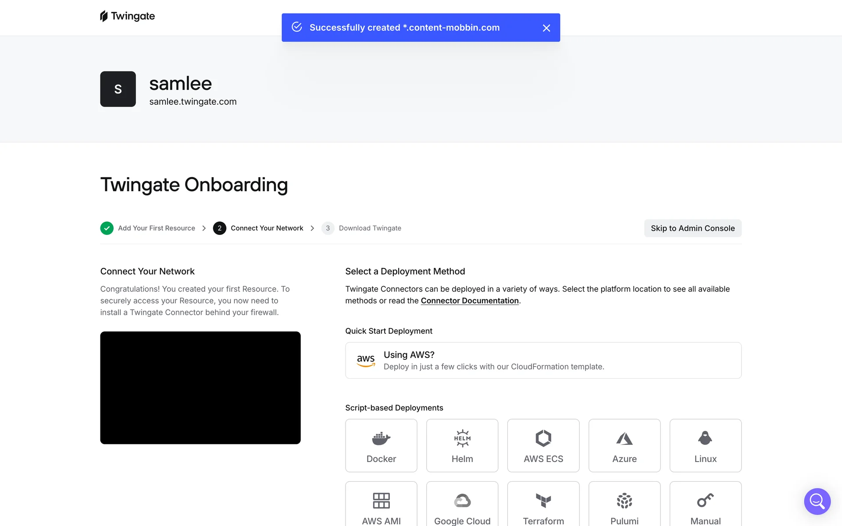The width and height of the screenshot is (842, 526).
Task: Select Pulumi deployment method
Action: pyautogui.click(x=624, y=506)
